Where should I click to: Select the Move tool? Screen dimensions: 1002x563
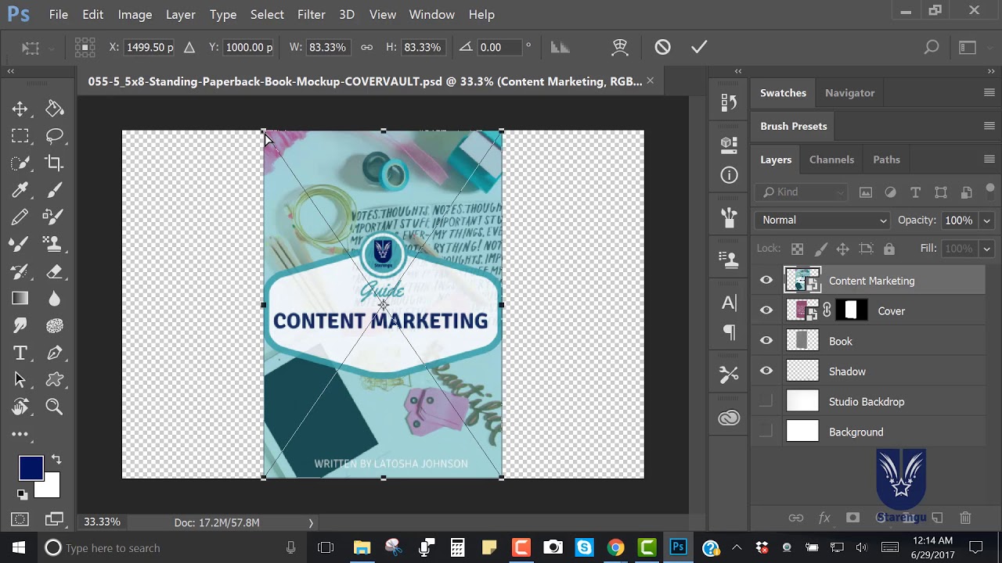(20, 109)
